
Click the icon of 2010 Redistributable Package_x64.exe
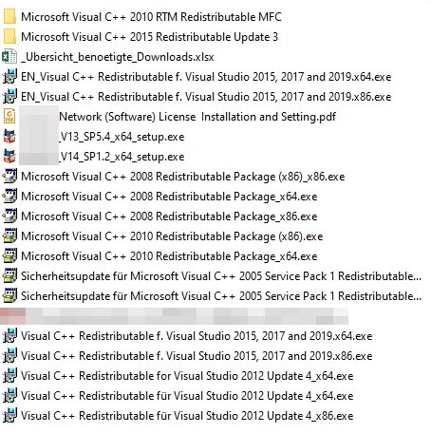(x=9, y=255)
